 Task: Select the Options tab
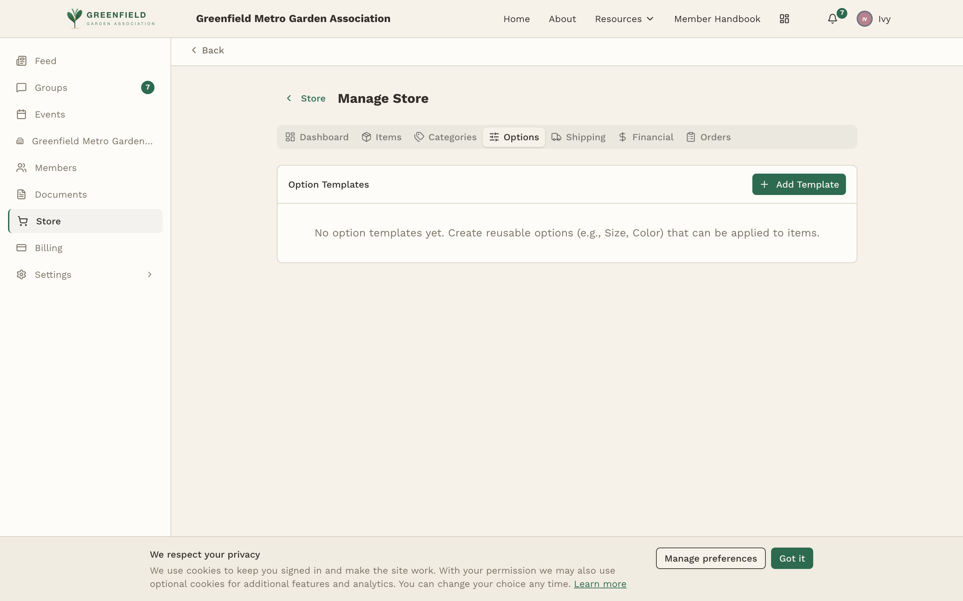point(514,137)
